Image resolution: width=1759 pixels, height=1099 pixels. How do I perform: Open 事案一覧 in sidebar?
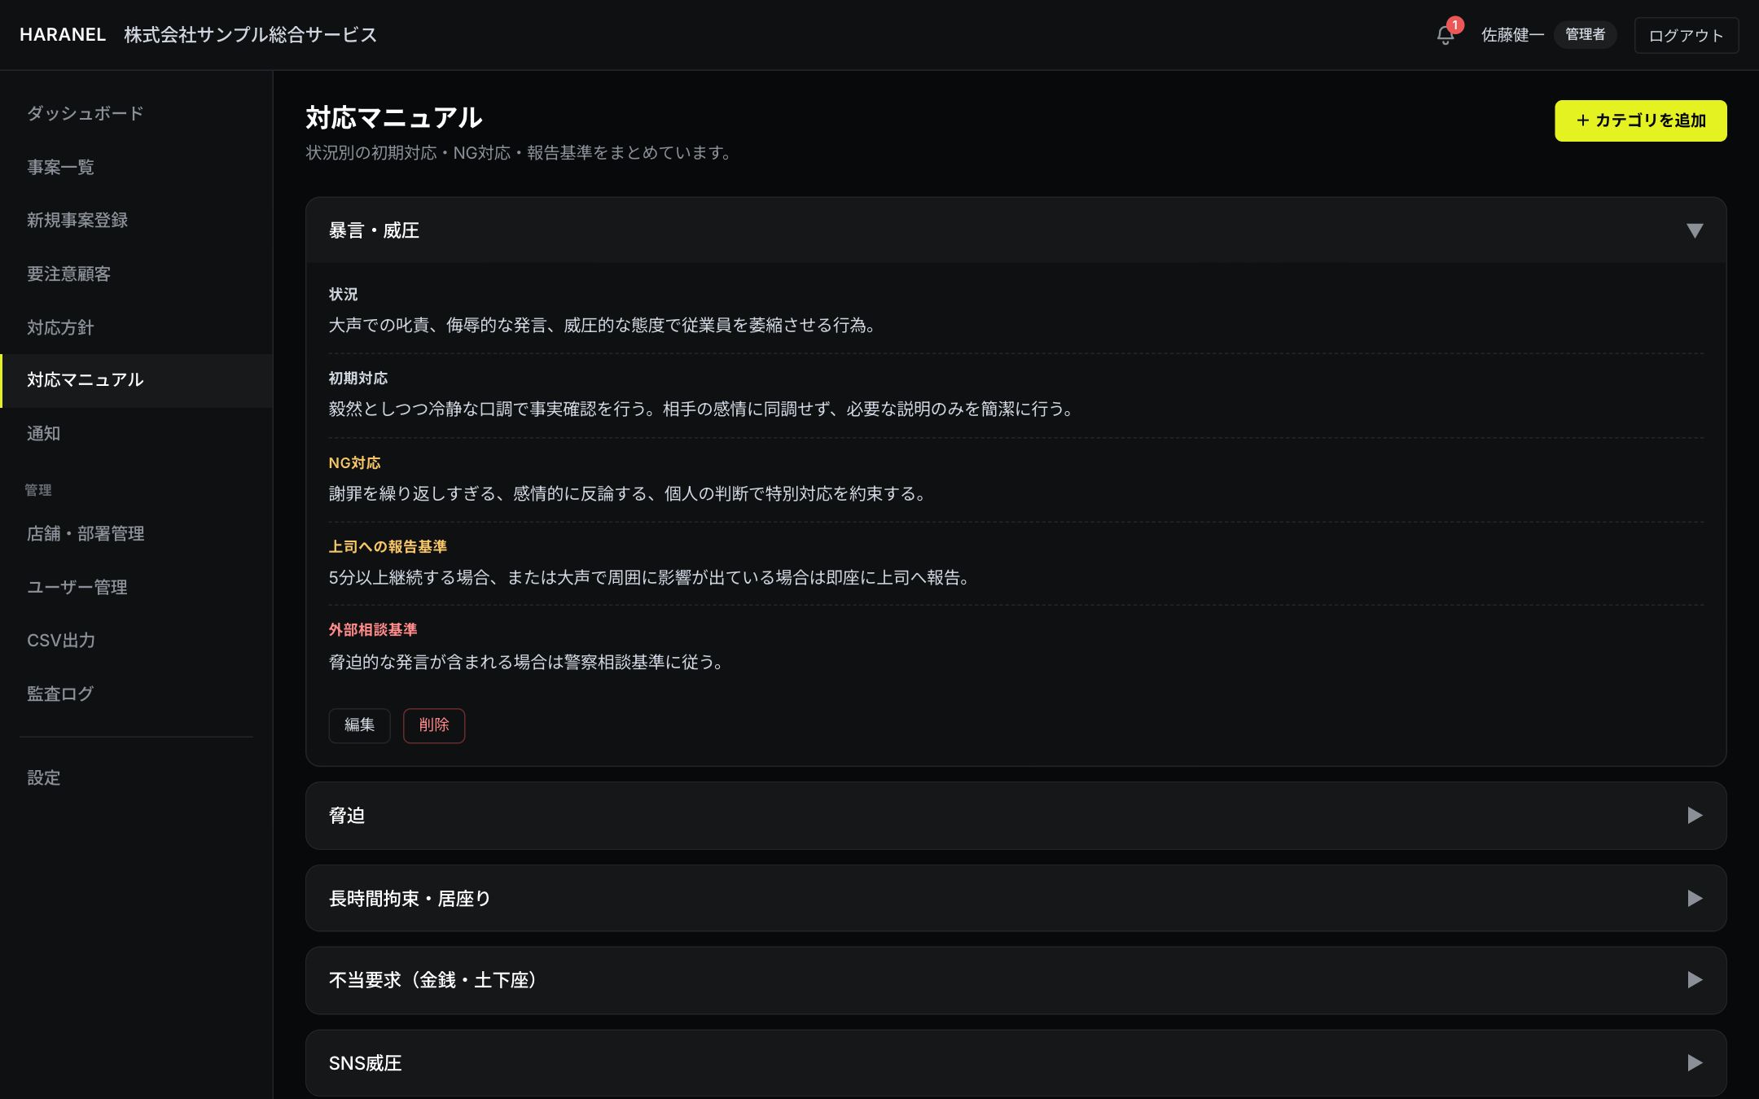pos(137,167)
